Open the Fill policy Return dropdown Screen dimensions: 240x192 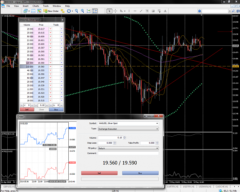click(x=157, y=148)
